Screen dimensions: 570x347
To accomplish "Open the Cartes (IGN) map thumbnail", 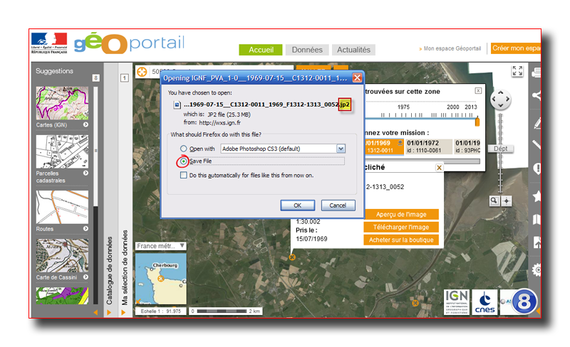I will click(62, 103).
